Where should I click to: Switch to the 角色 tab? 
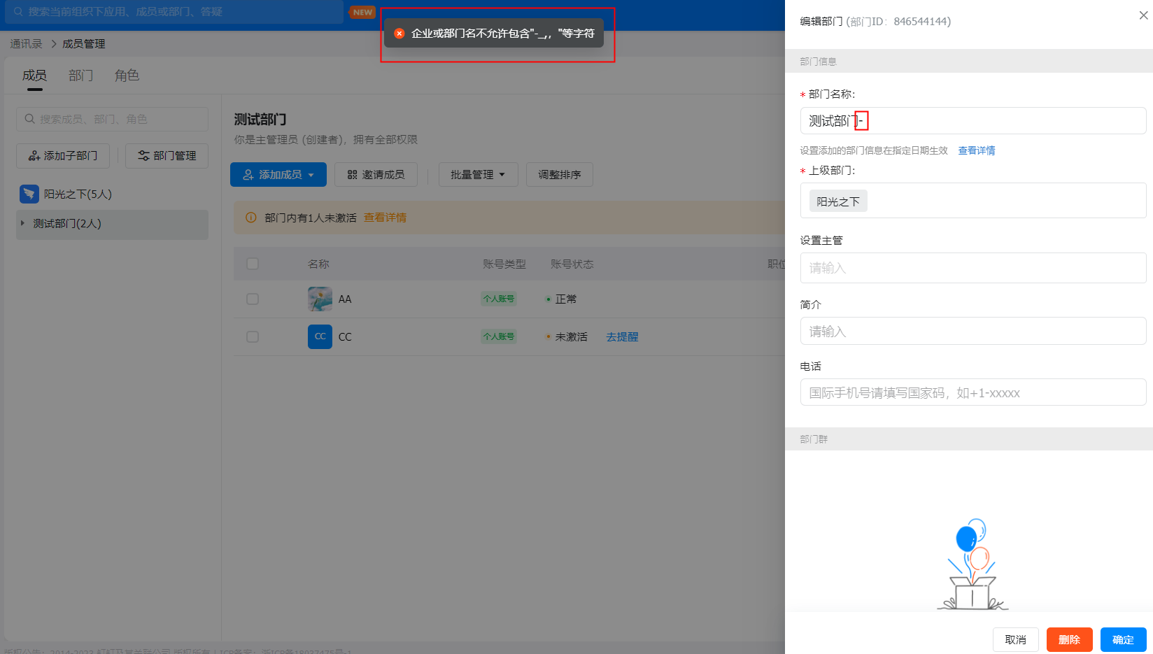[127, 76]
